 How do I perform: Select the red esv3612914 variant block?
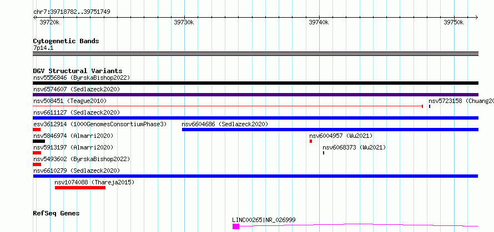click(37, 130)
